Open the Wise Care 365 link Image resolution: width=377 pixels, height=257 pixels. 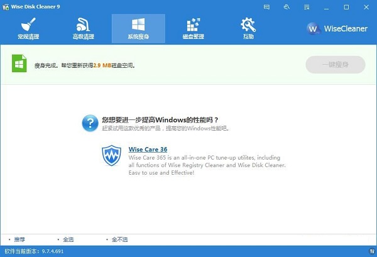click(x=148, y=150)
